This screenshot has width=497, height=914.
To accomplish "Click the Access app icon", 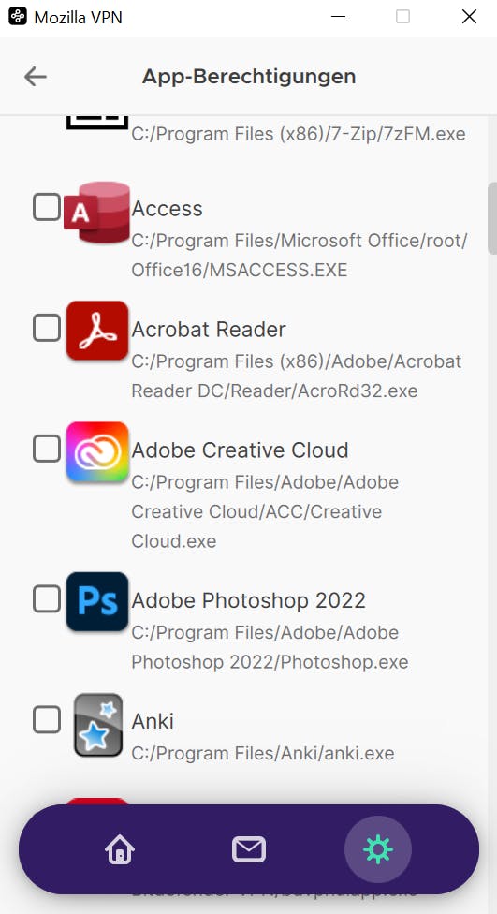I will [x=96, y=213].
